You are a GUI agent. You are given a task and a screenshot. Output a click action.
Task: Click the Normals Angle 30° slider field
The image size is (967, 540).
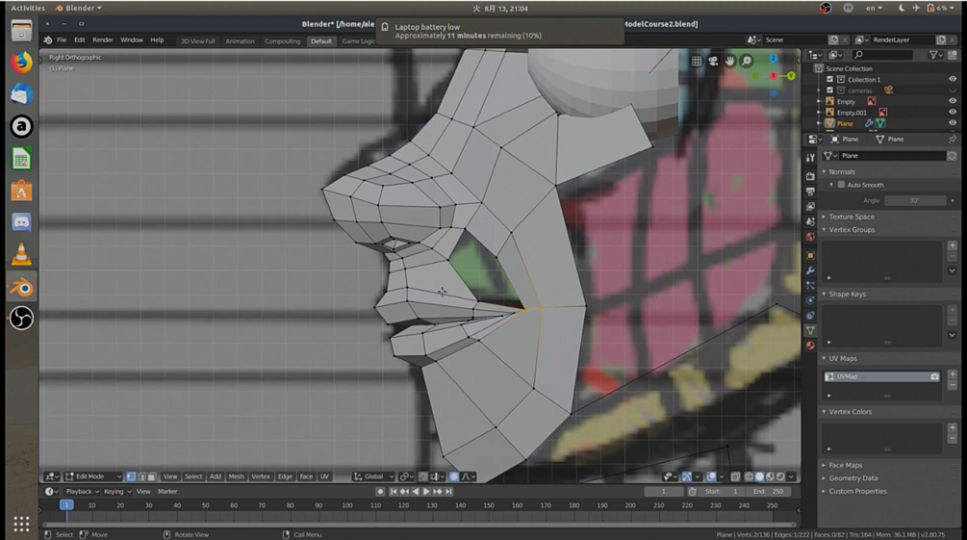coord(914,200)
